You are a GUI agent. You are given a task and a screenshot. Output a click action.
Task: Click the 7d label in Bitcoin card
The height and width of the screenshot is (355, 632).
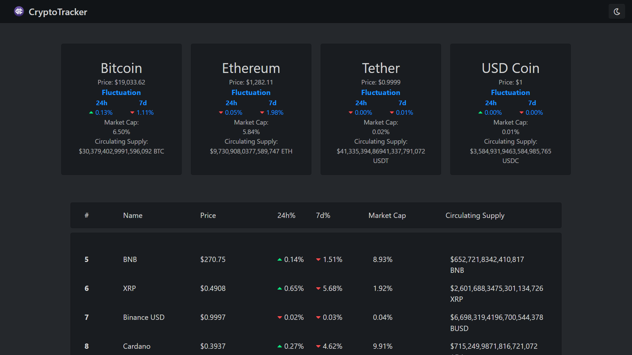tap(143, 103)
